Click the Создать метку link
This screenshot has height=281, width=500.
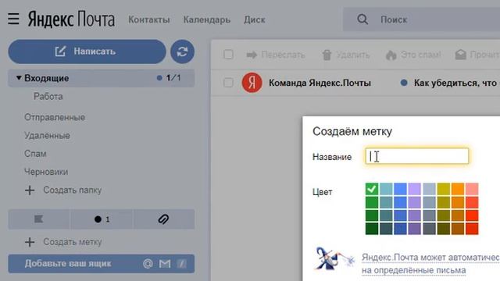point(73,242)
